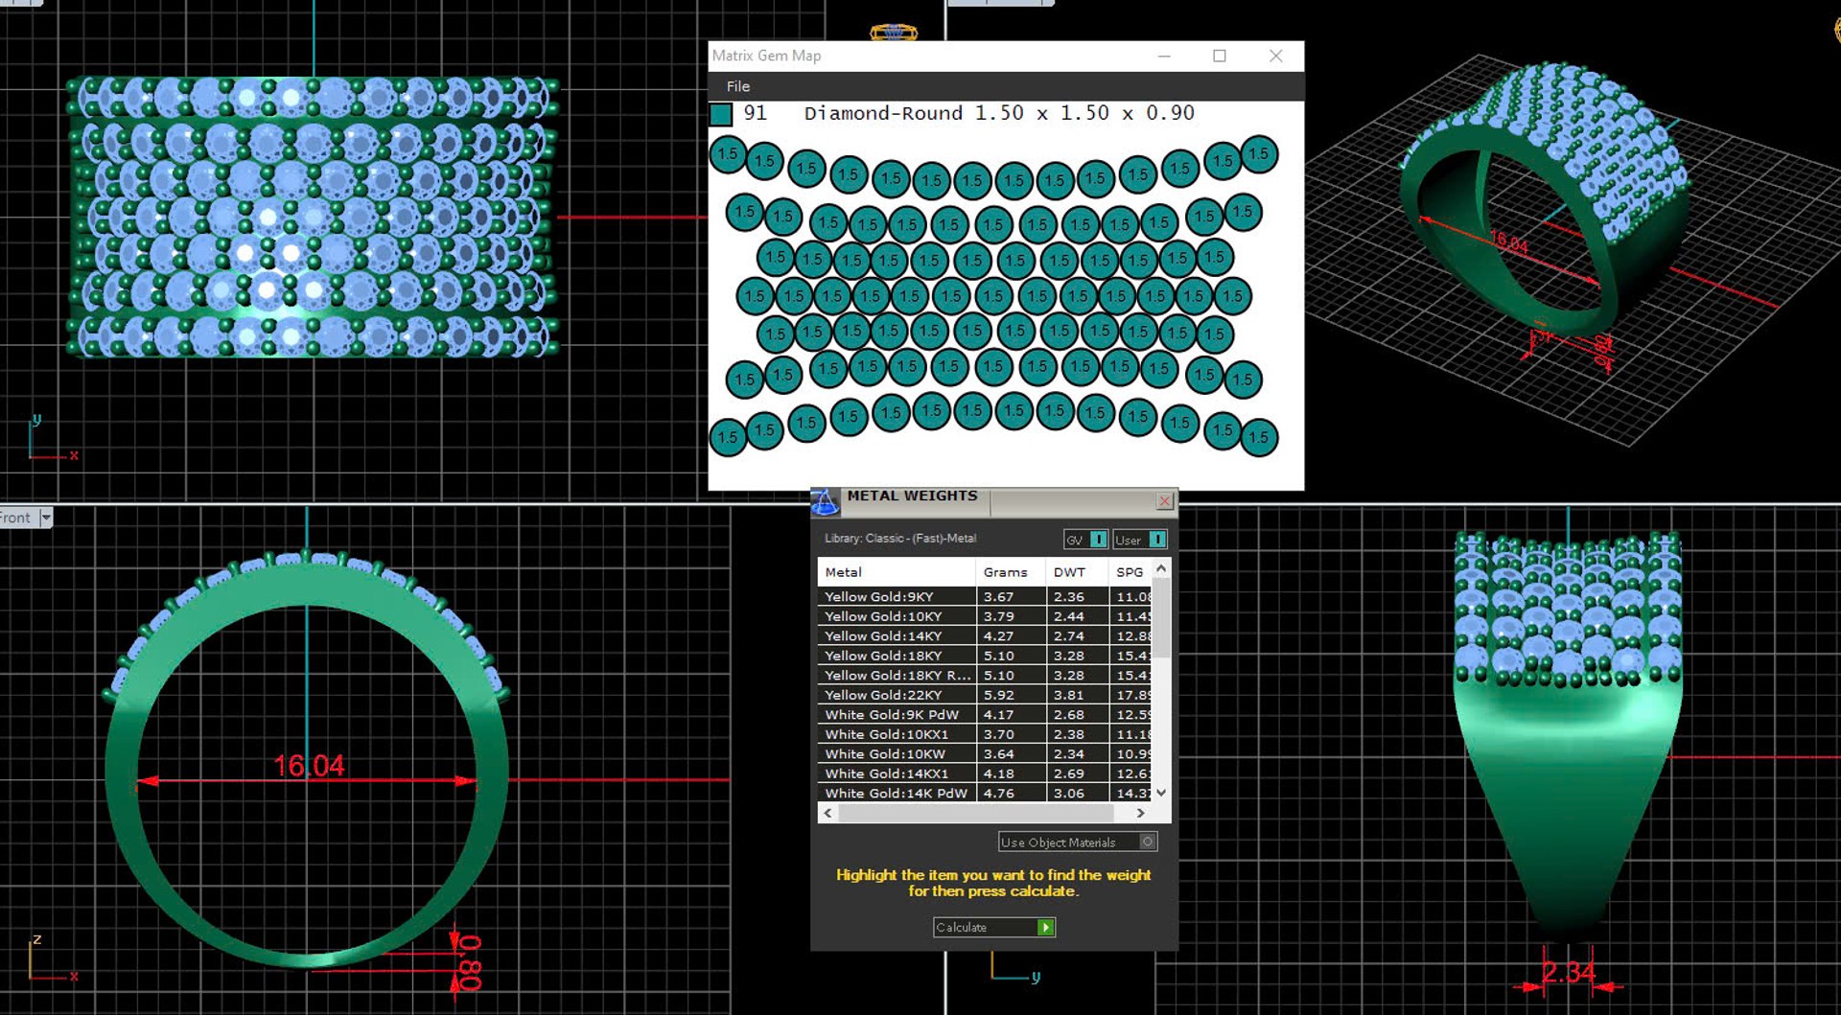Click the Diamond-Round 1.50 x 1.50 x 0.90 entry
Image resolution: width=1841 pixels, height=1015 pixels.
pyautogui.click(x=999, y=113)
